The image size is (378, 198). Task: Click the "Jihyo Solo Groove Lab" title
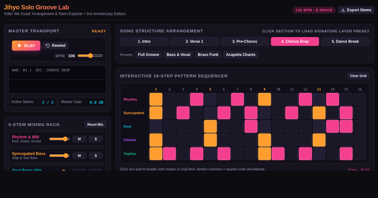click(36, 7)
